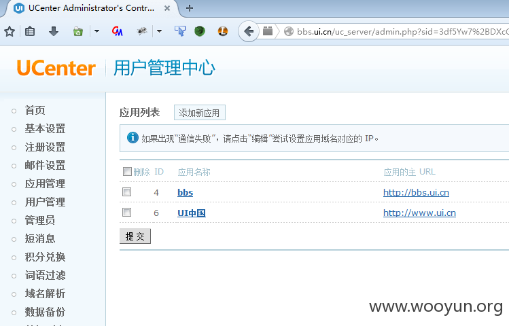Open the UI中国 application link

[x=192, y=213]
